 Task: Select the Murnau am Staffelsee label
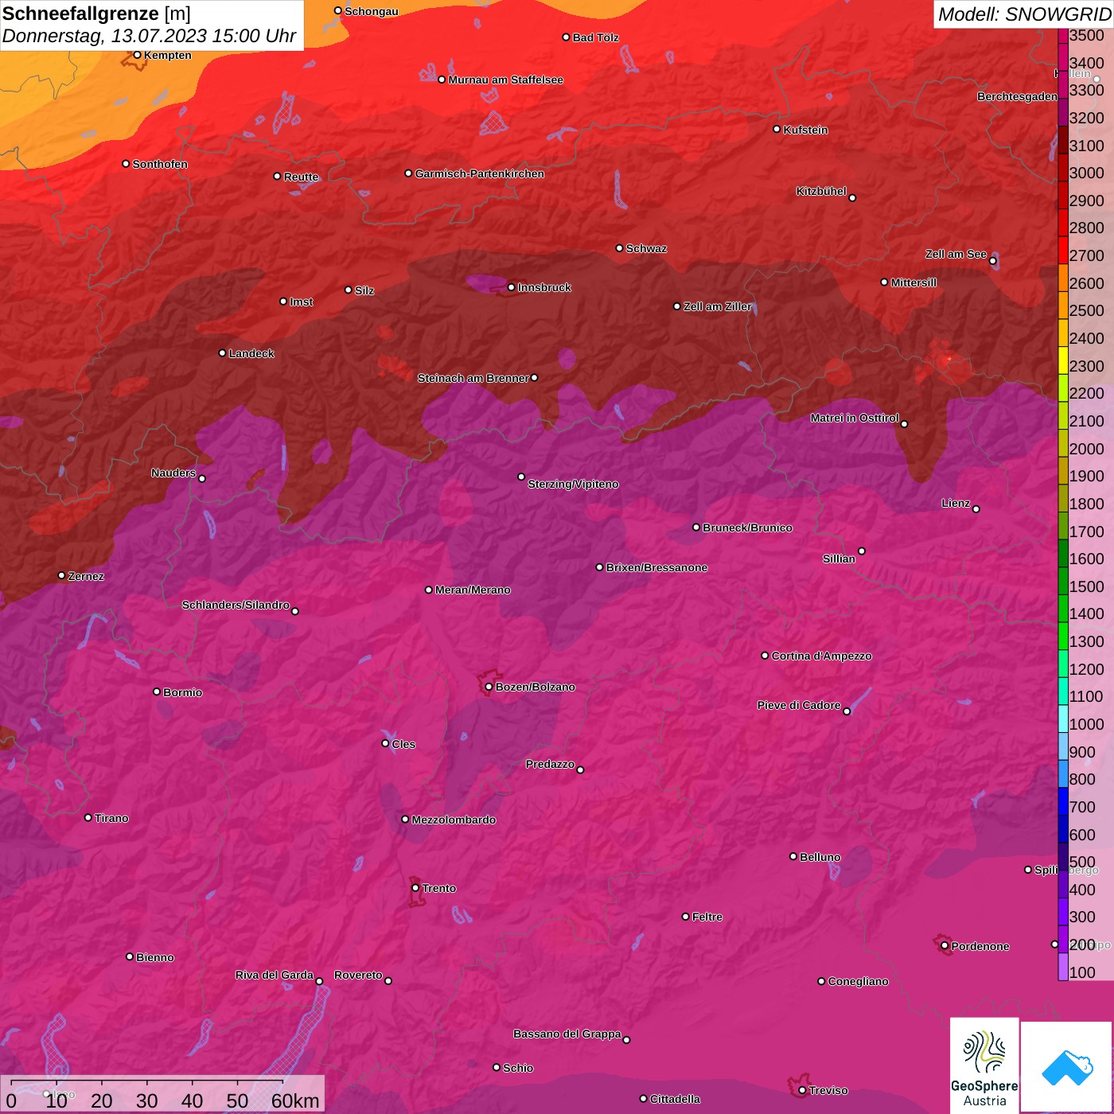pyautogui.click(x=505, y=80)
